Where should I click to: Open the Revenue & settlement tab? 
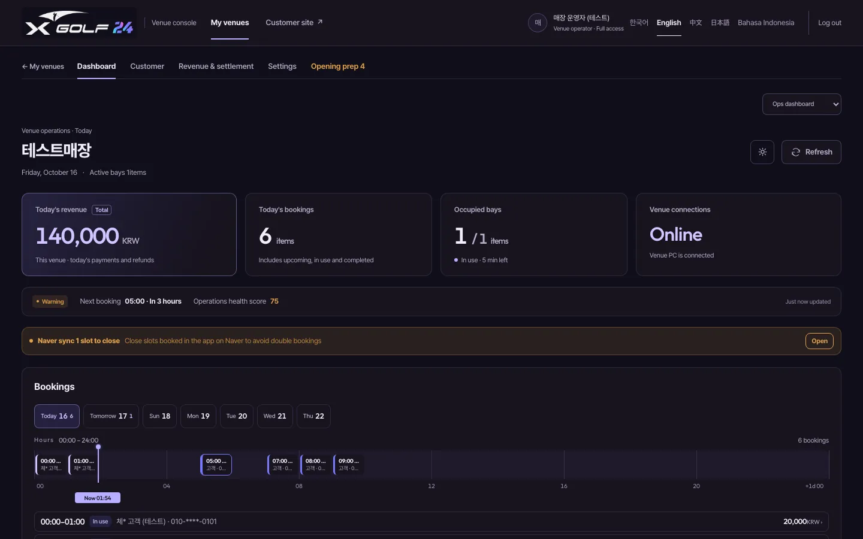point(216,66)
